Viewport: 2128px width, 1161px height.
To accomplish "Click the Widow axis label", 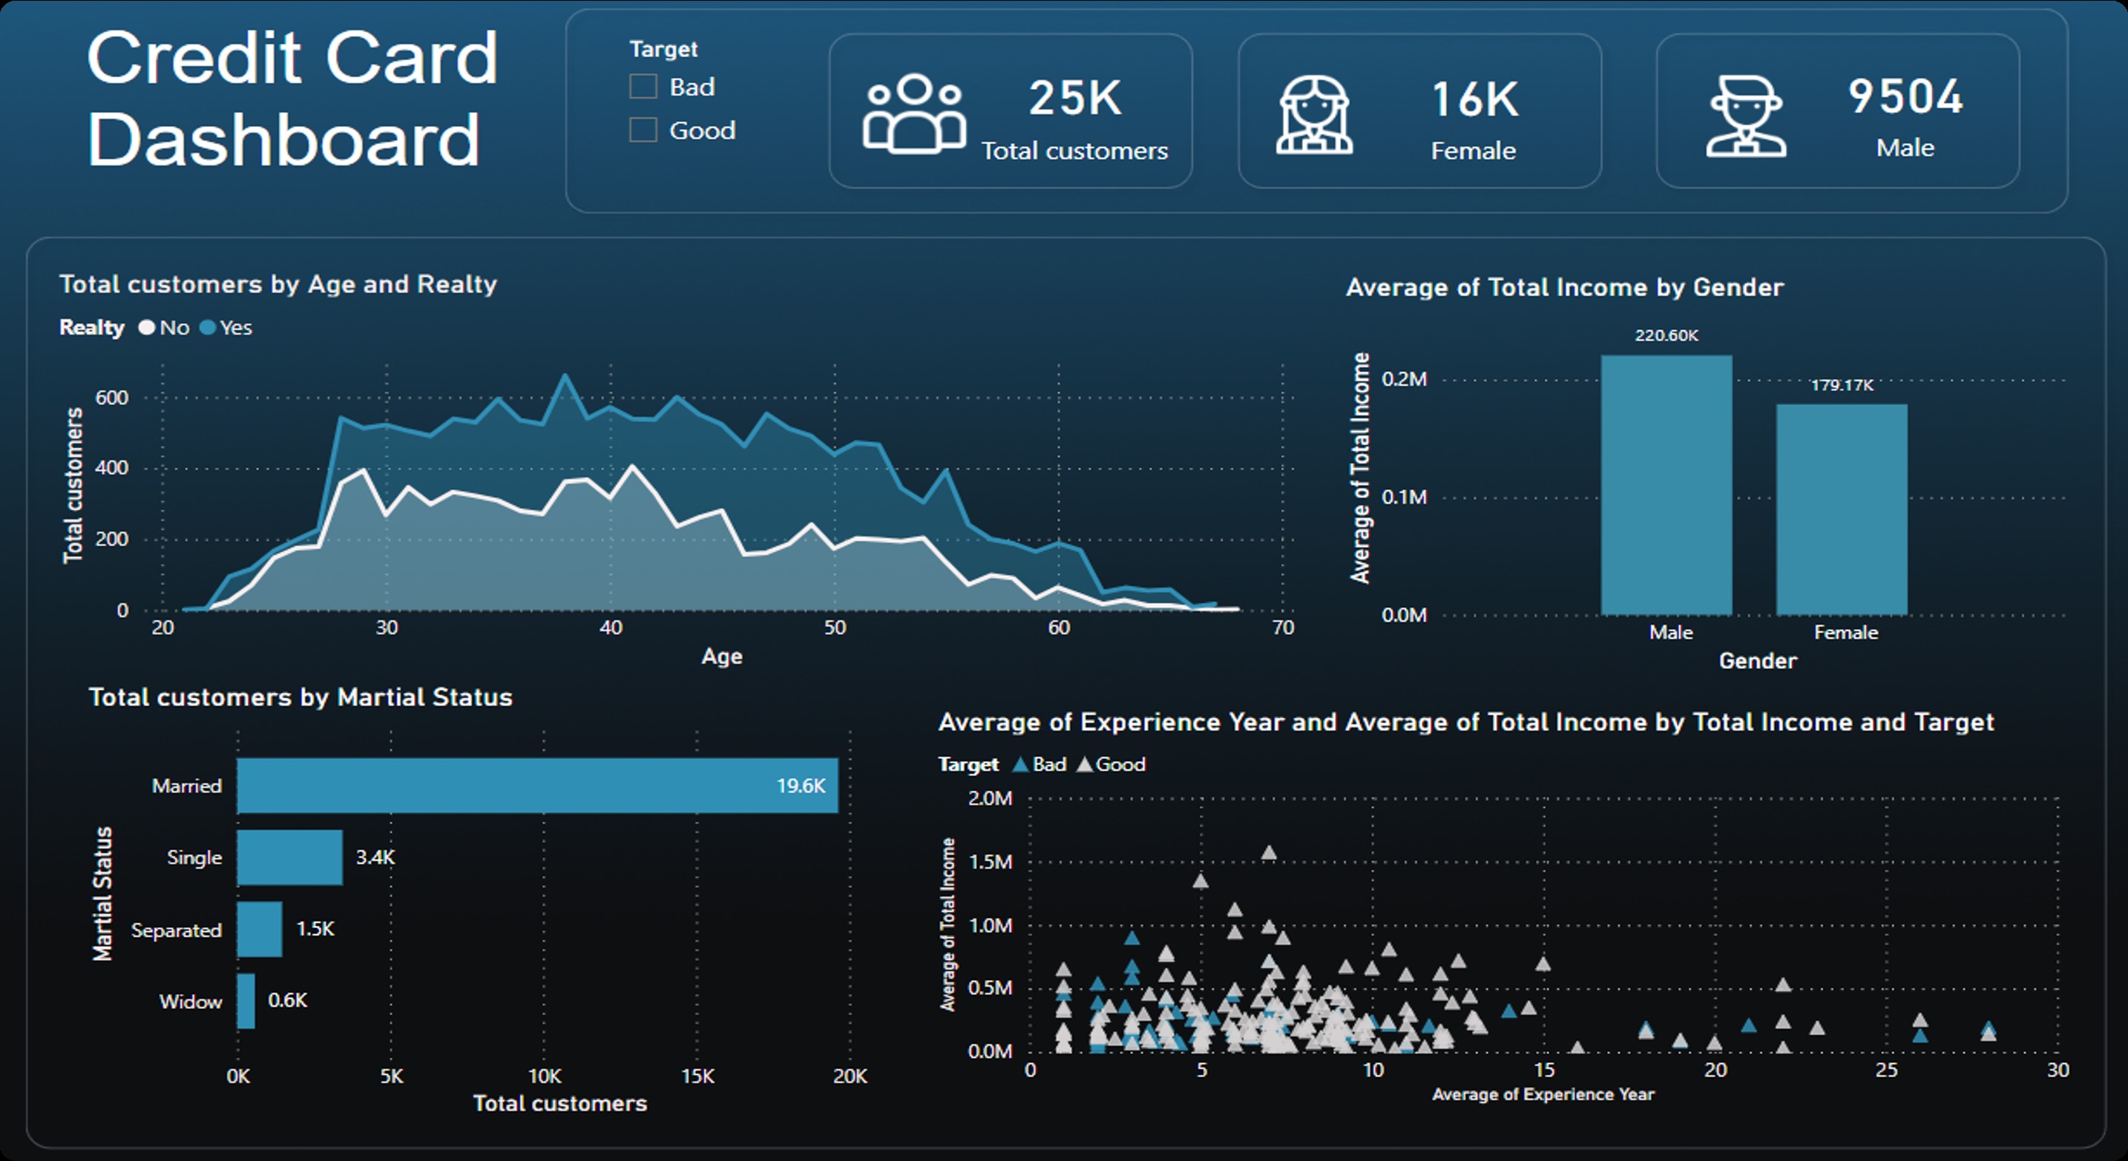I will 191,1002.
